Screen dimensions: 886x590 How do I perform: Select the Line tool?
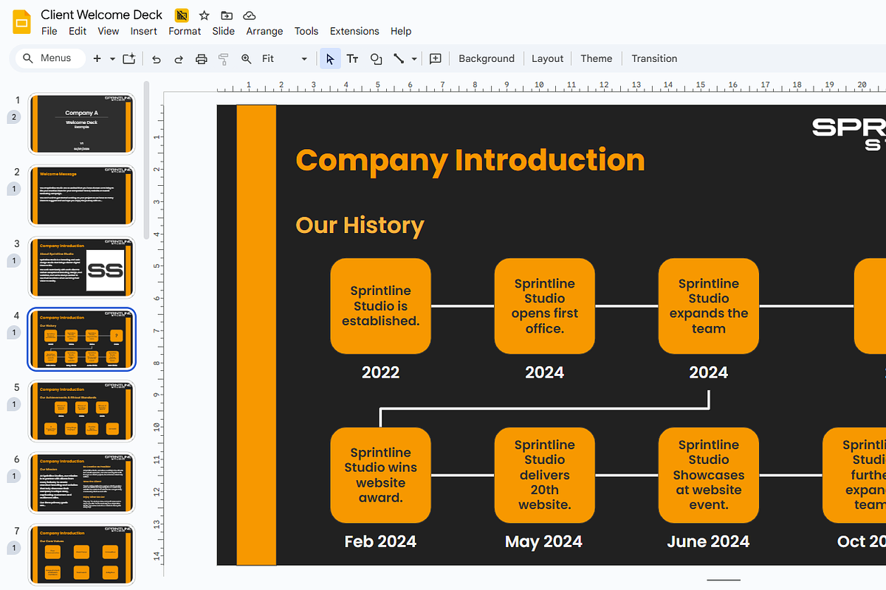[x=399, y=59]
